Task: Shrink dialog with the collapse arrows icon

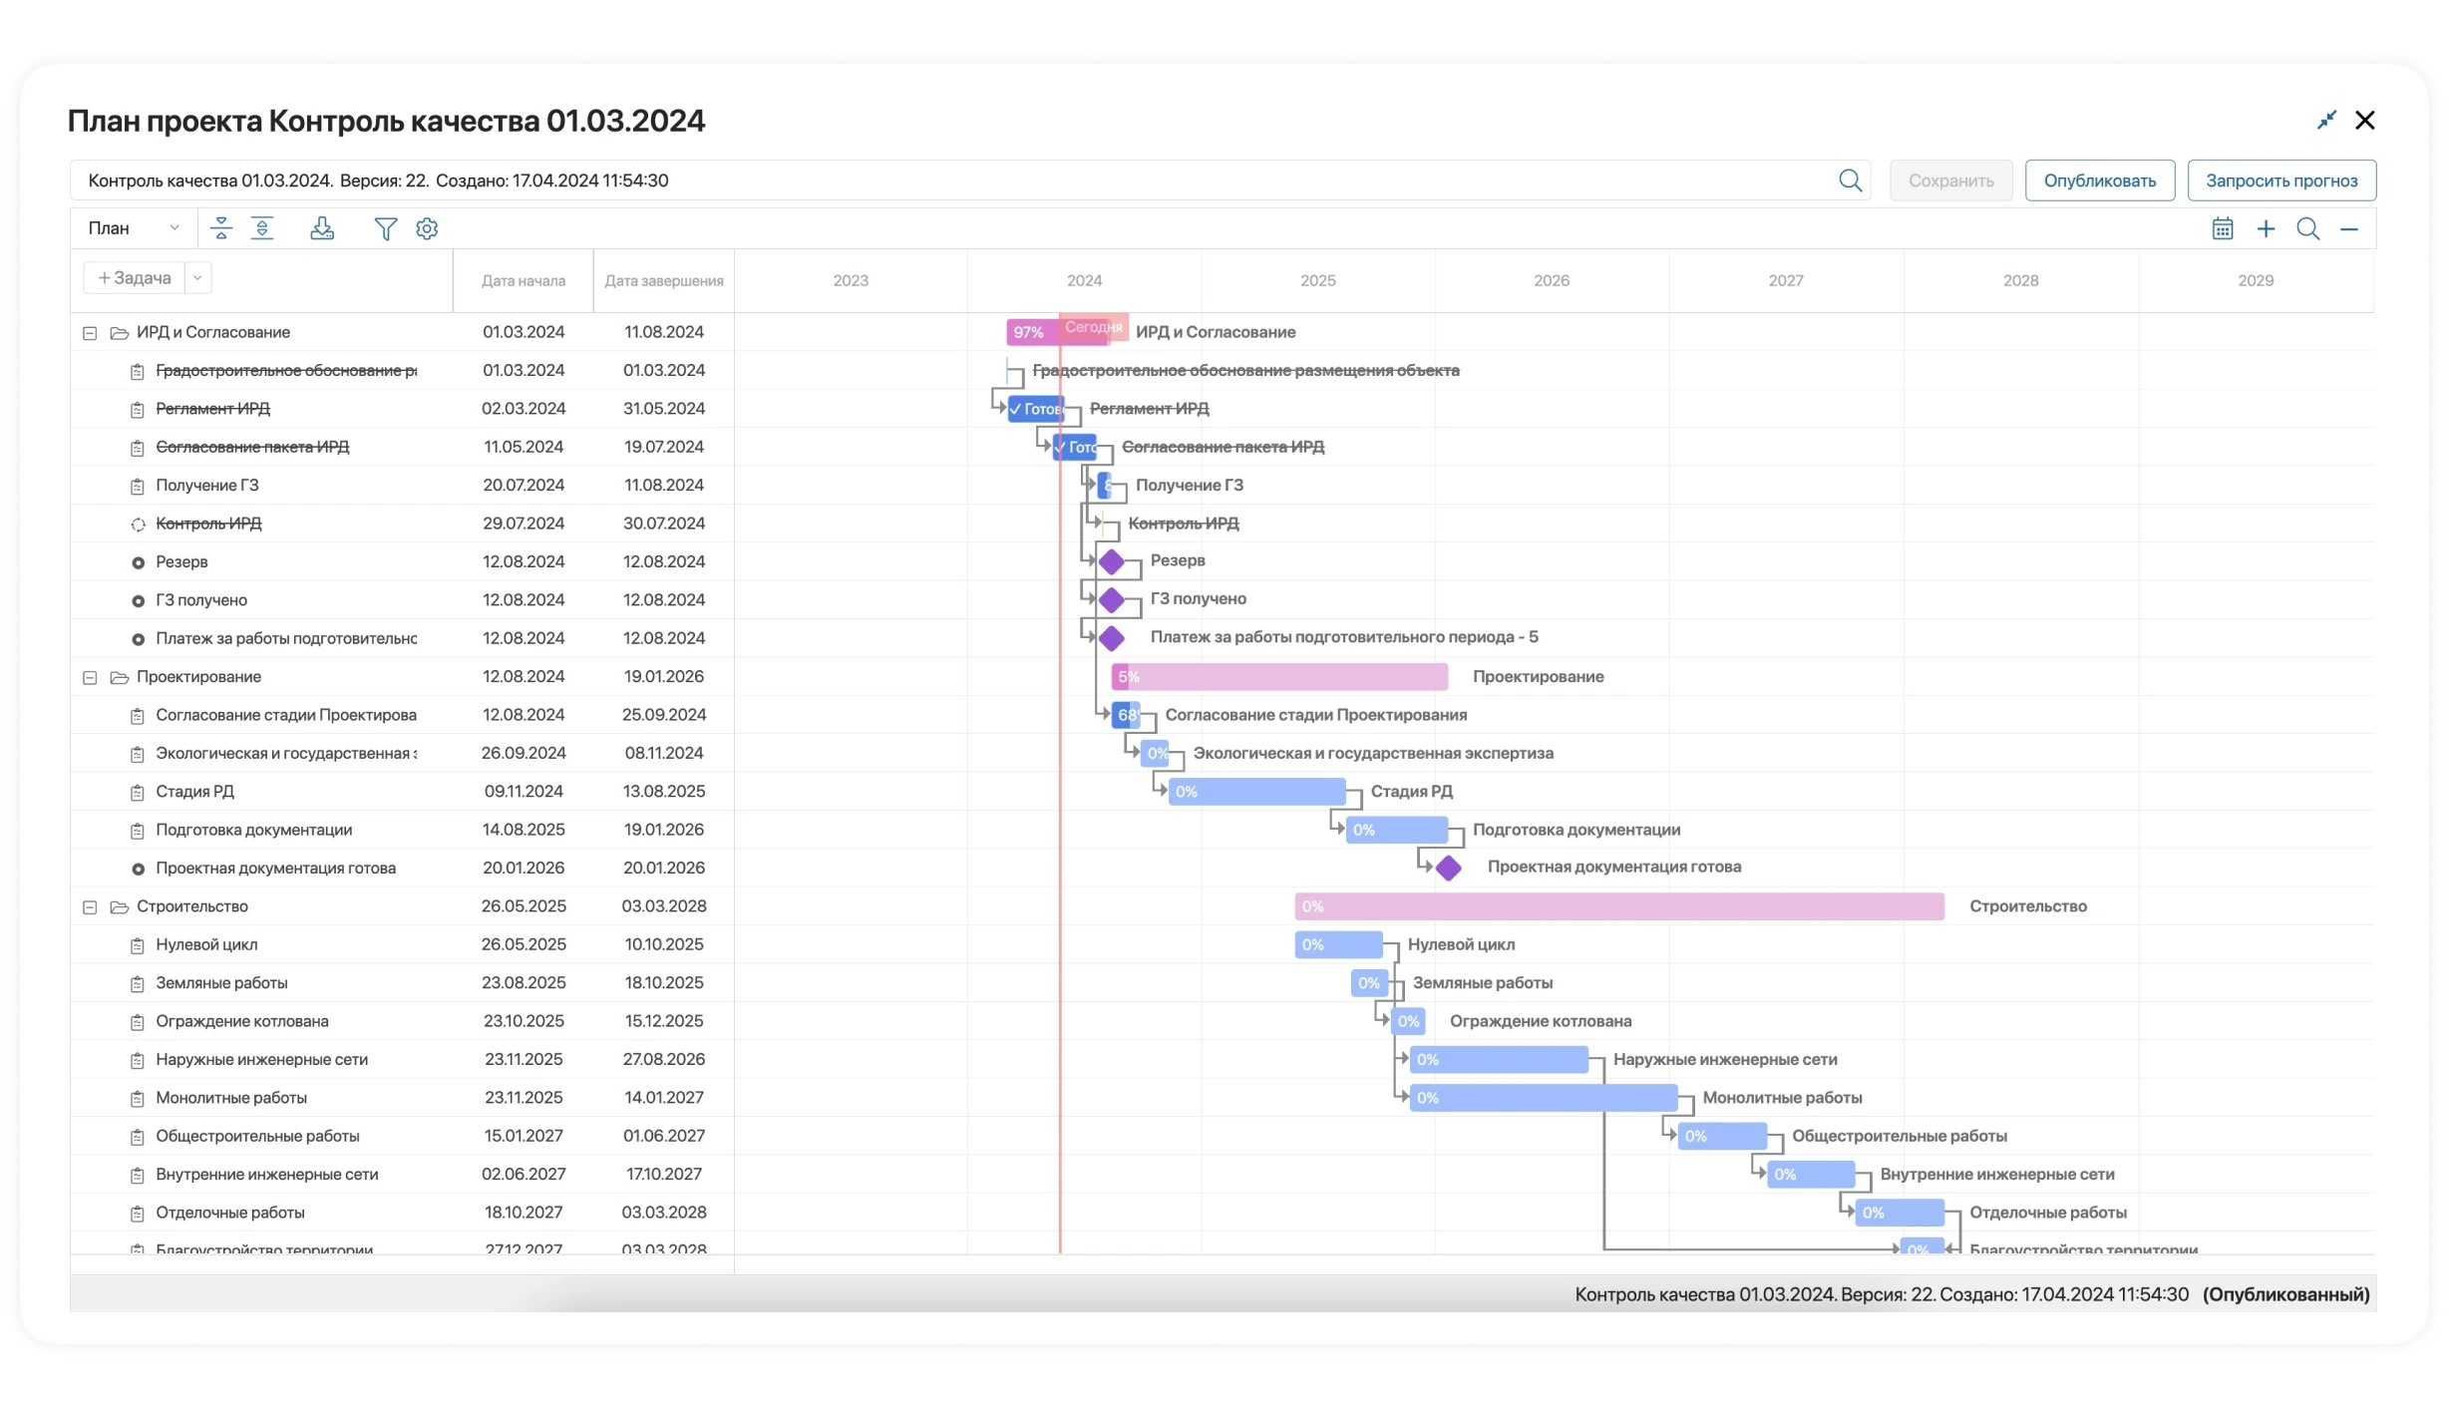Action: click(x=2326, y=120)
